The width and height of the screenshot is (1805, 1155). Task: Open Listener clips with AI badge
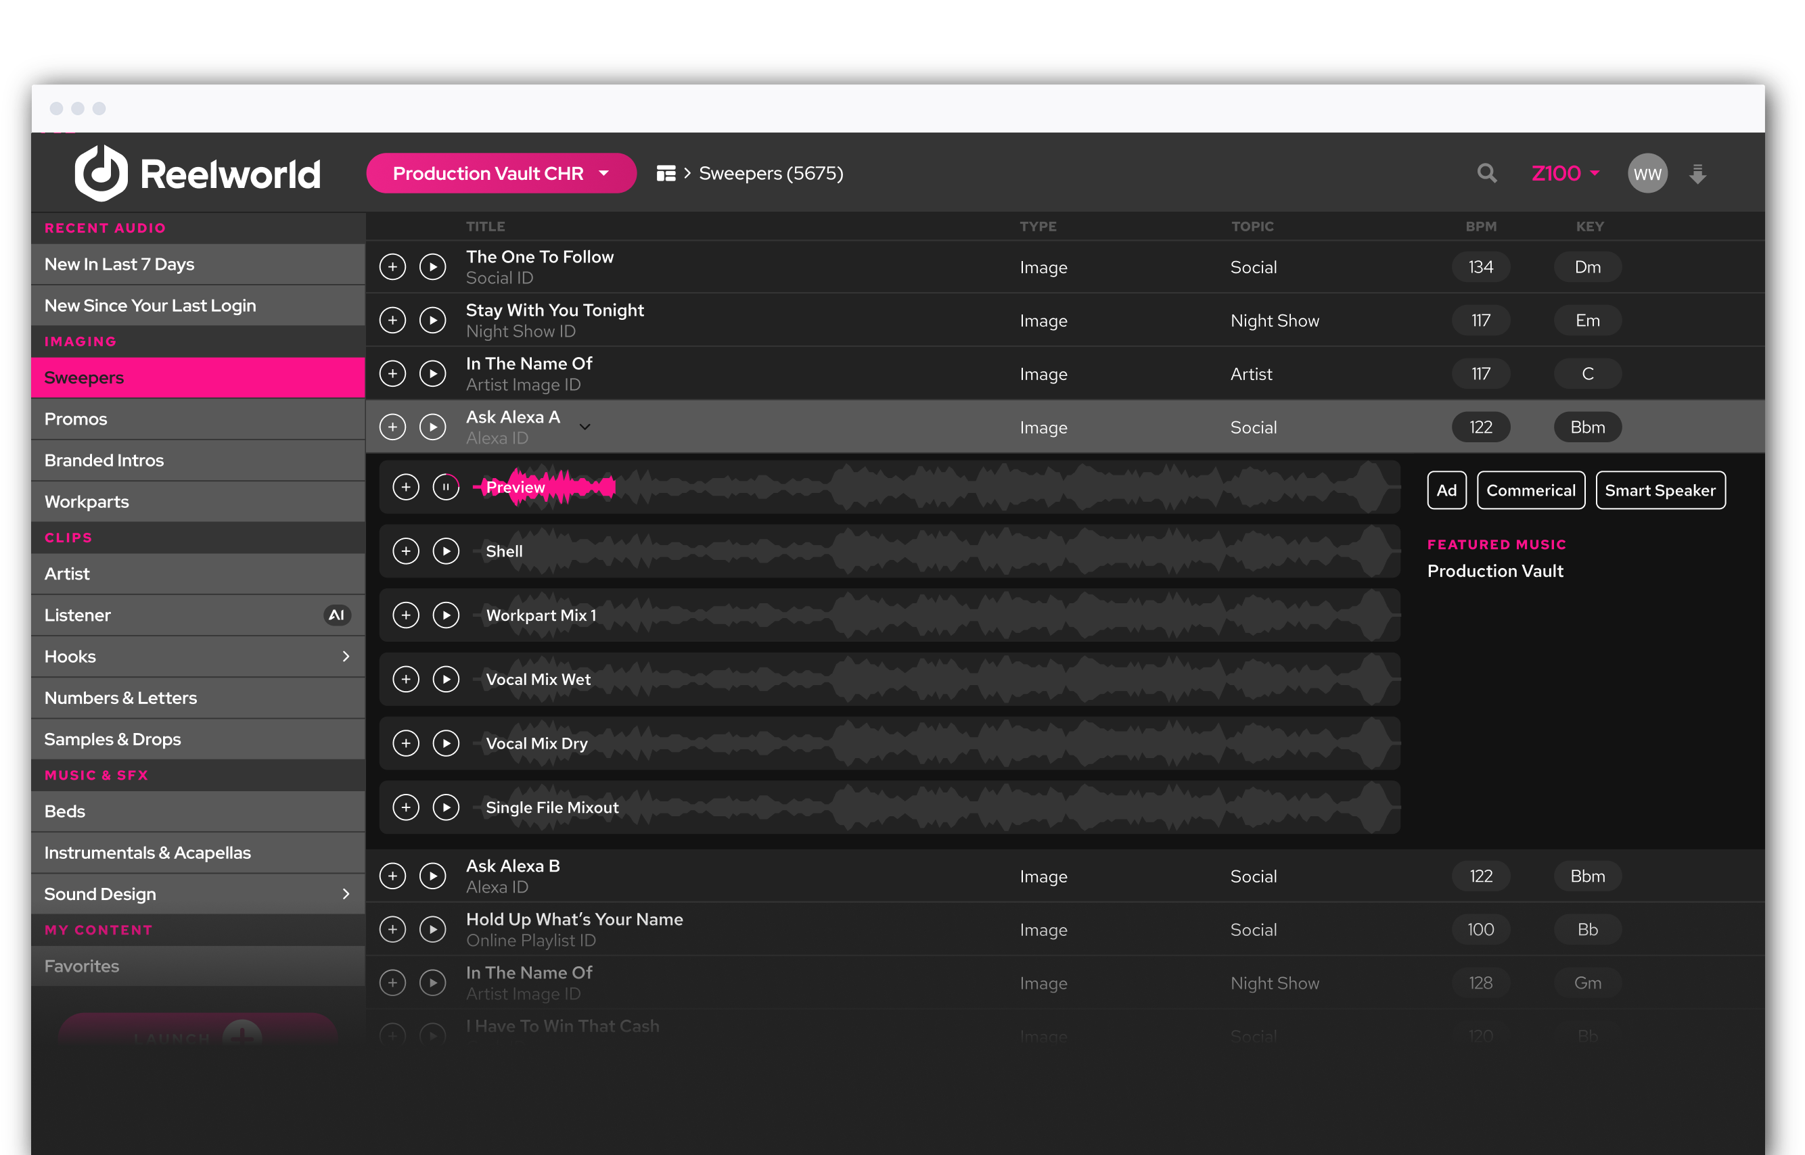198,615
